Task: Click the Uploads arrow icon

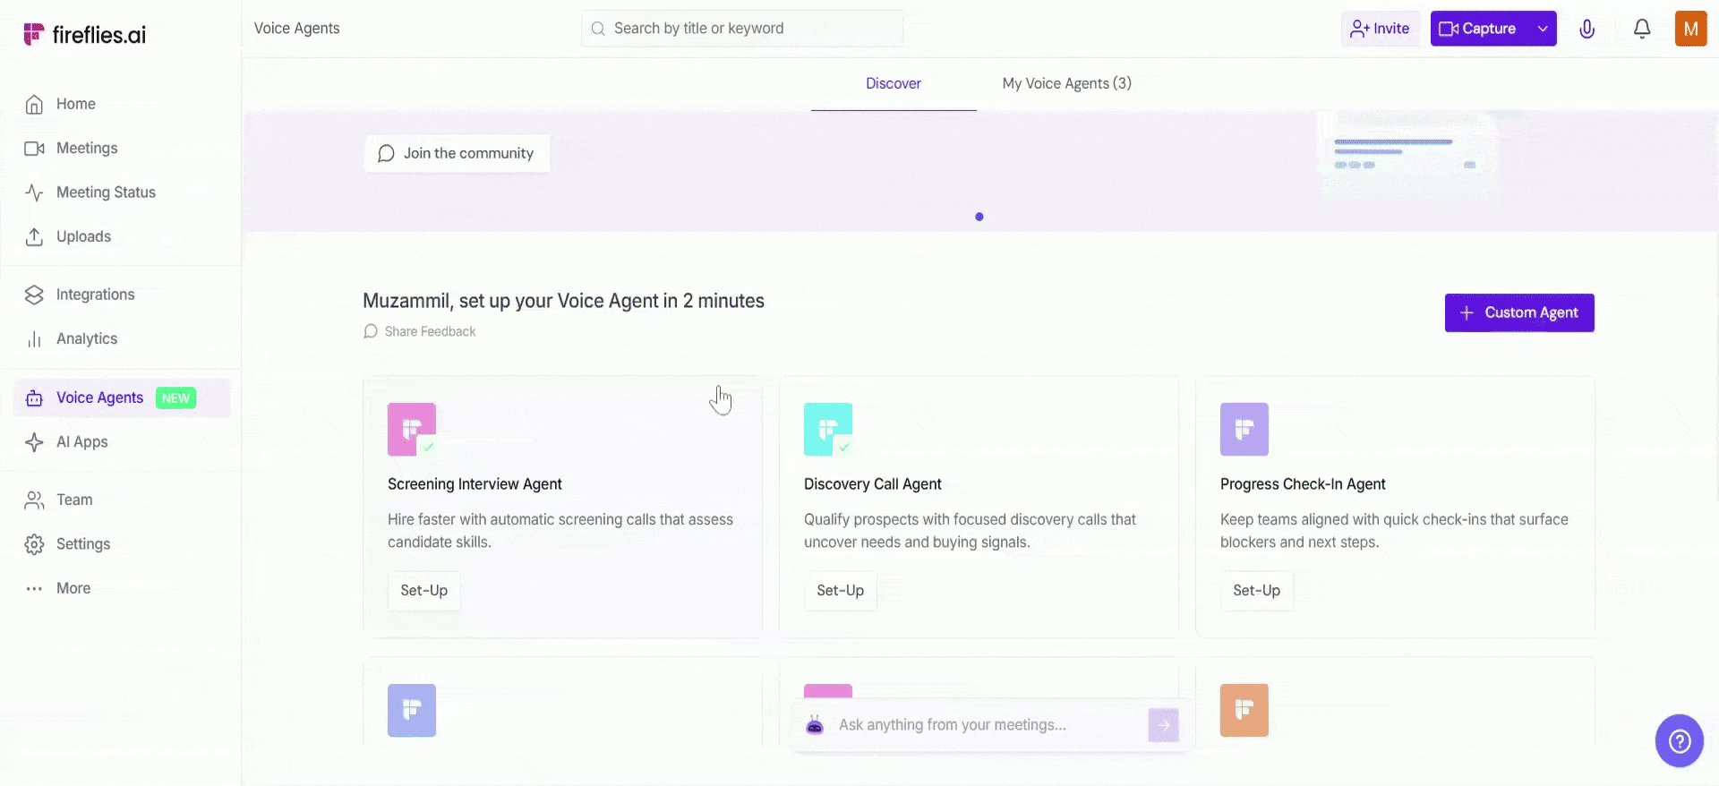Action: (x=34, y=236)
